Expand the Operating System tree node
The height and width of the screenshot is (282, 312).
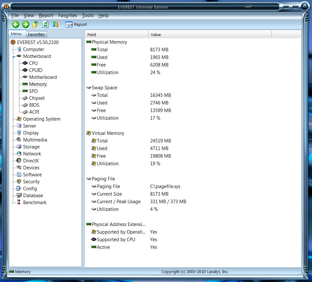pyautogui.click(x=13, y=119)
